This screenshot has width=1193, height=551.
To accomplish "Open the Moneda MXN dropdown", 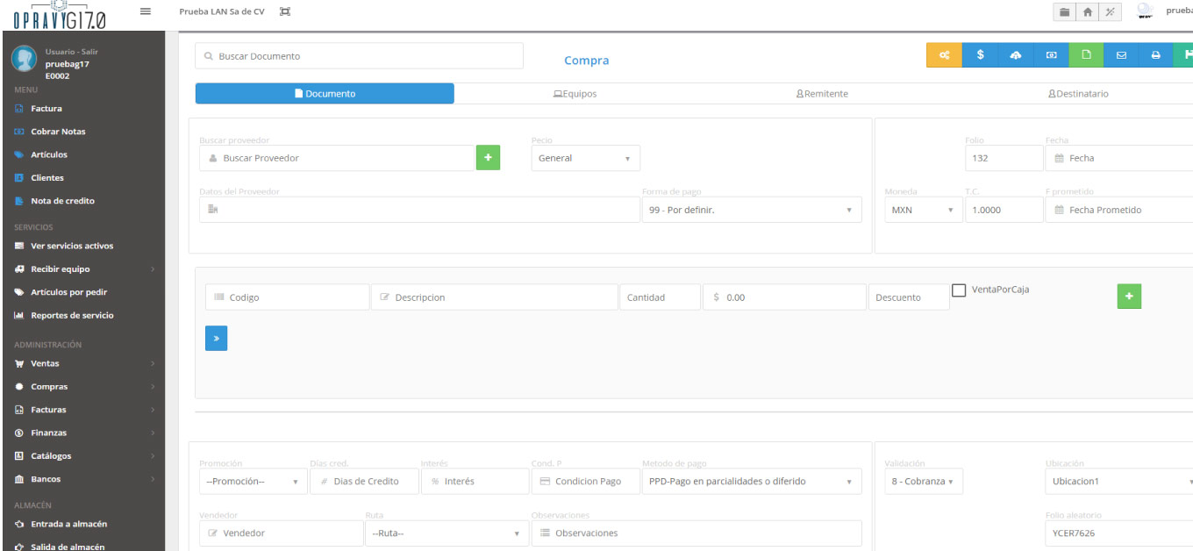I will coord(923,210).
